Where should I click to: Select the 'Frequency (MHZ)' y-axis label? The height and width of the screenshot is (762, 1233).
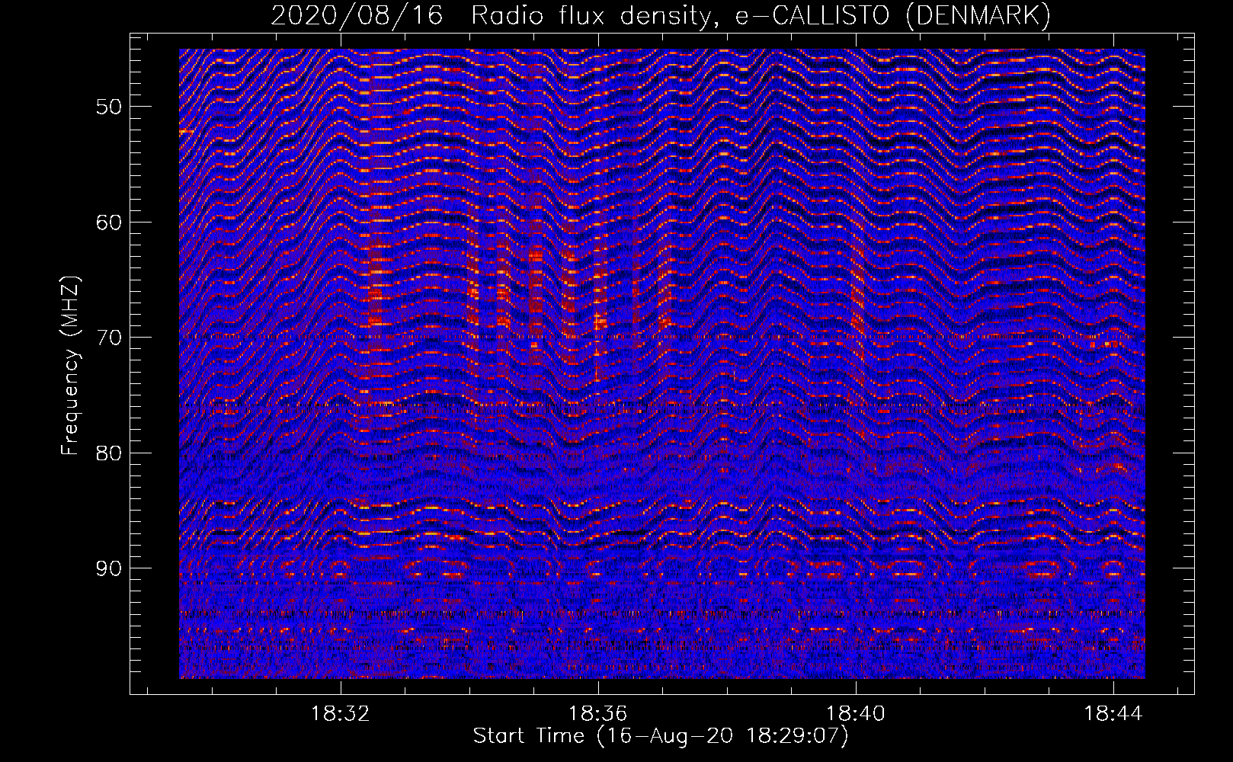70,366
